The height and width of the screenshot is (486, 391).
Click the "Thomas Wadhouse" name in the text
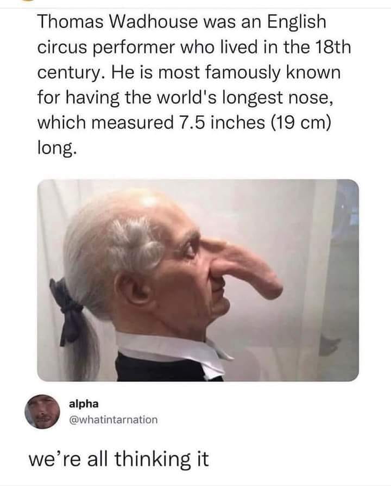point(118,22)
